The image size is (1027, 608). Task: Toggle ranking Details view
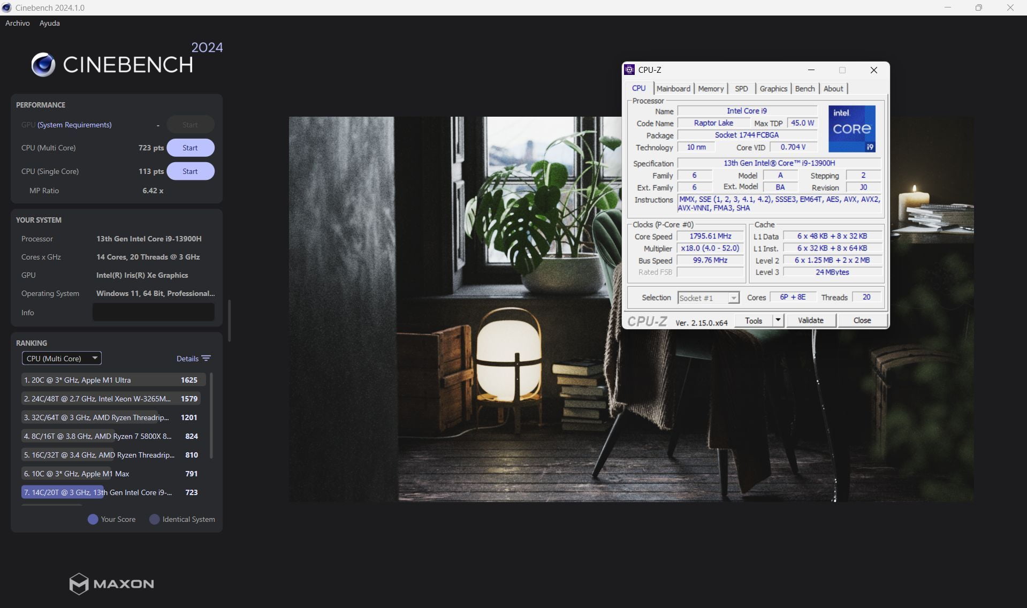tap(187, 359)
